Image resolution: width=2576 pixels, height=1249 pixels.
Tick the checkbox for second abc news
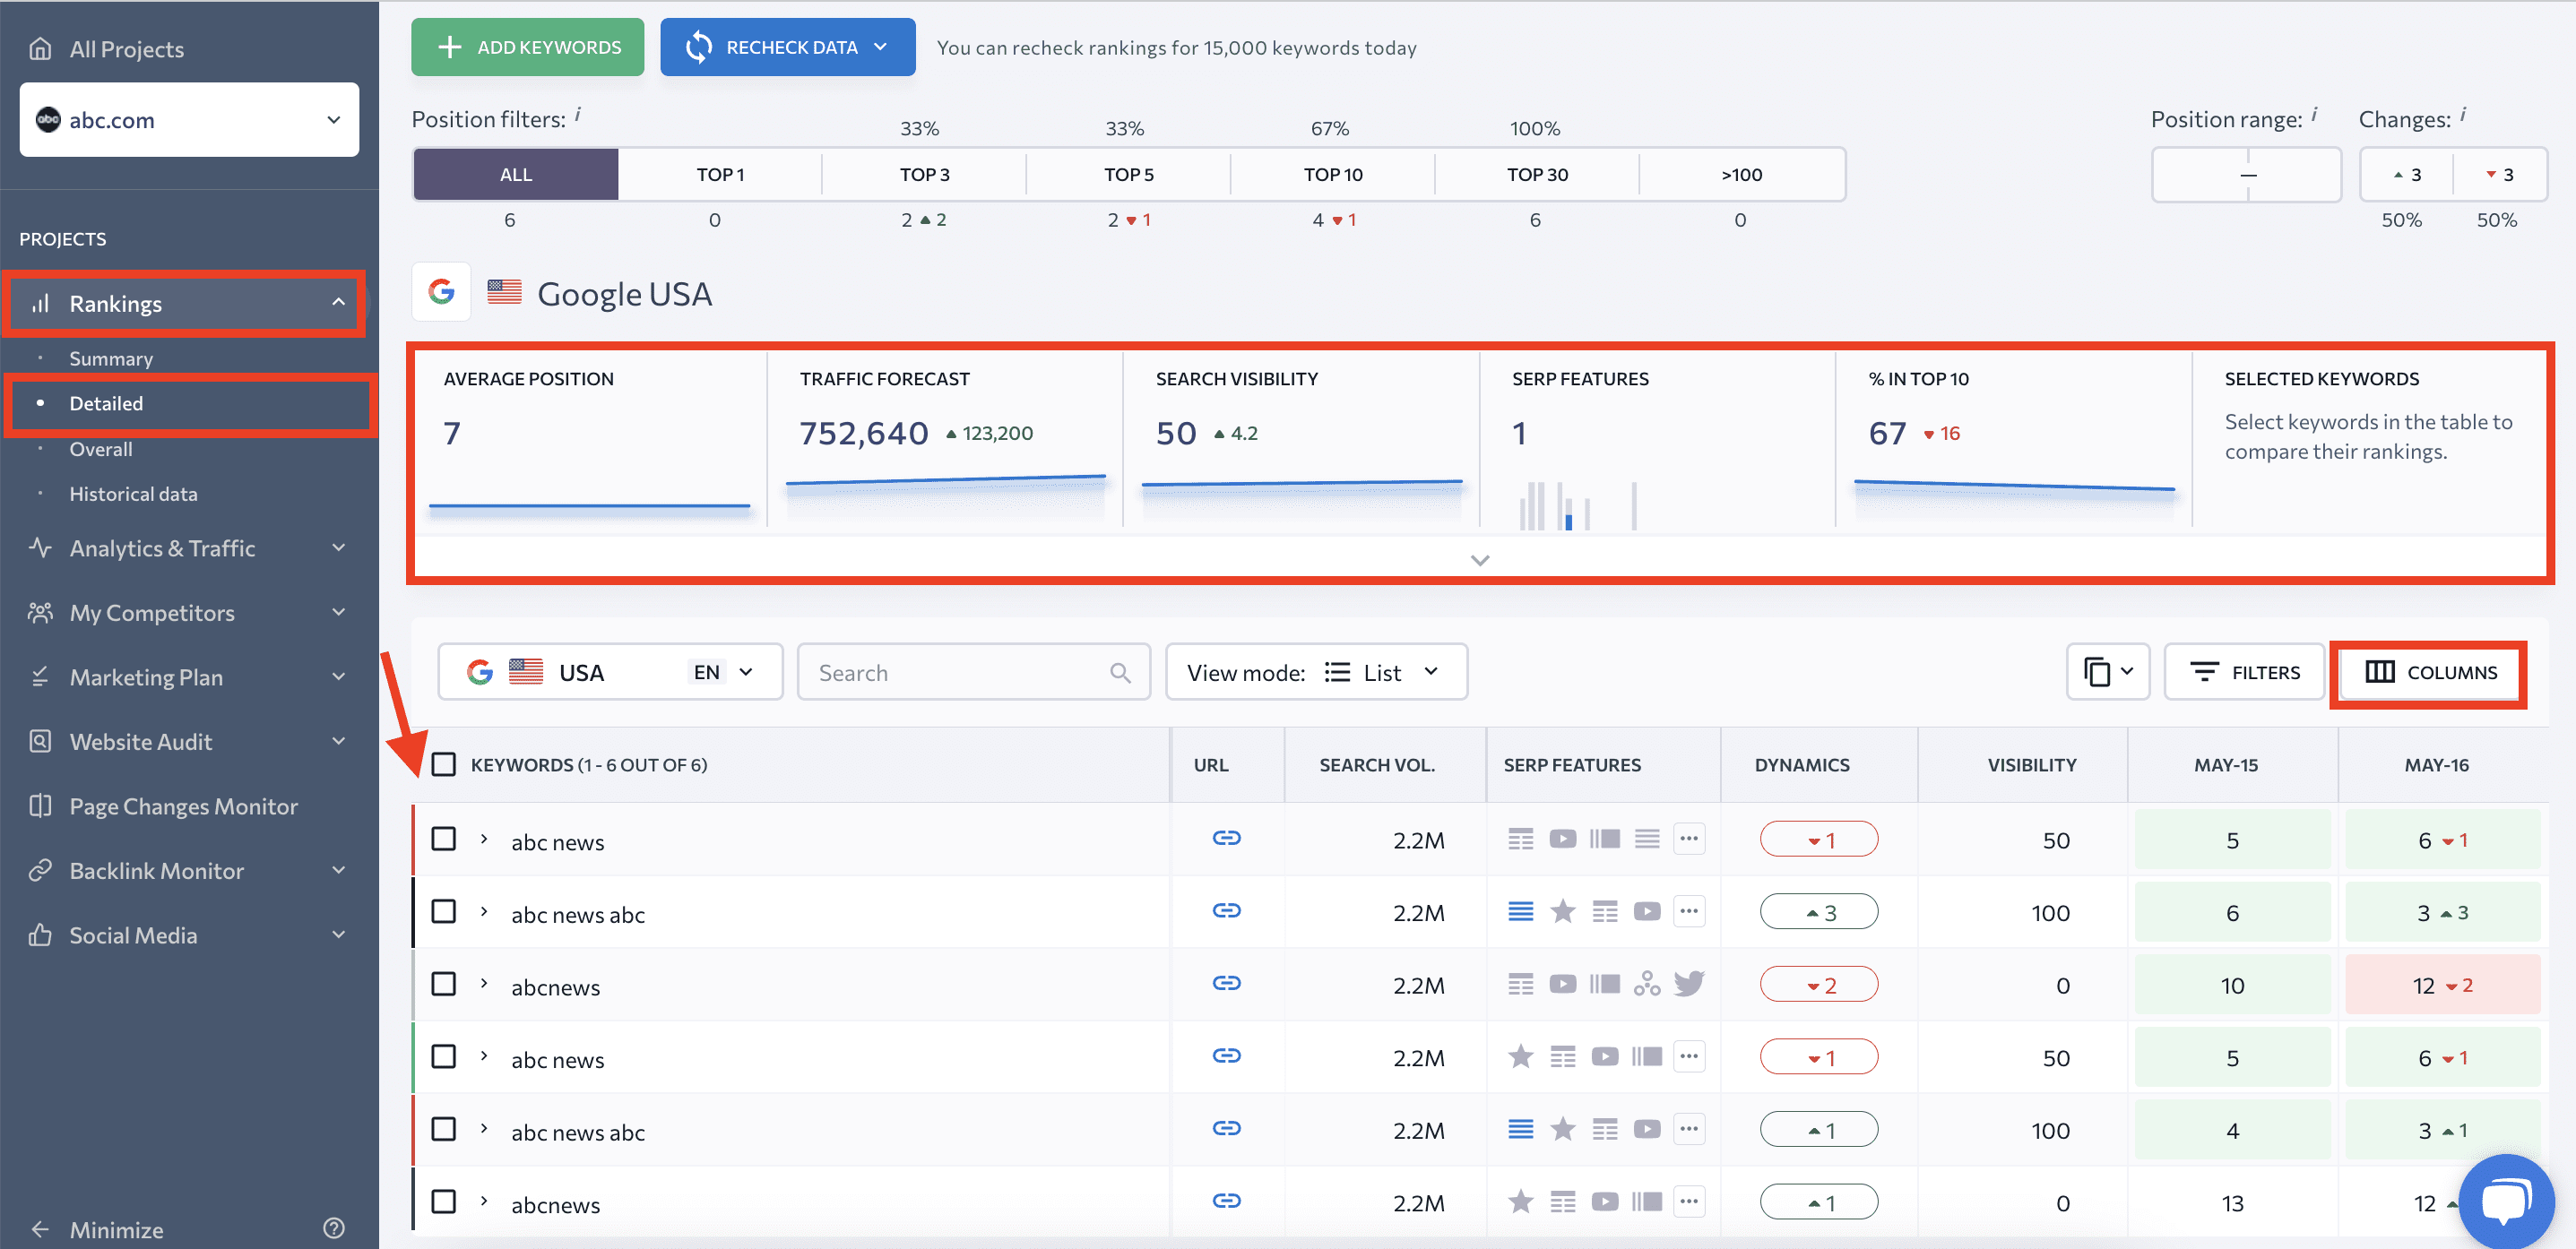pos(443,1057)
